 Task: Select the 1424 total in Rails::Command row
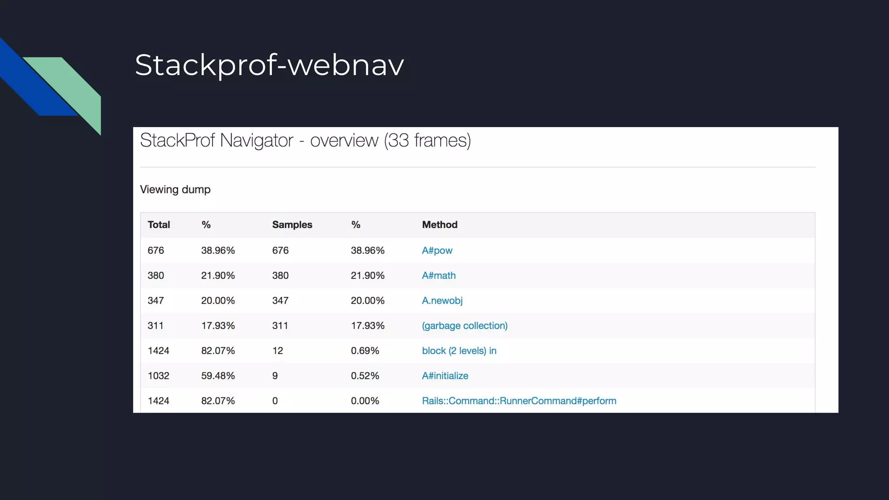pyautogui.click(x=158, y=401)
